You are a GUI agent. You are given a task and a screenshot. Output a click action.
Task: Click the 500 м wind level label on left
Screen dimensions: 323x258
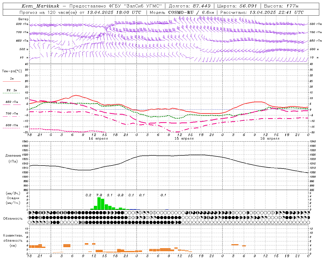tap(24, 49)
